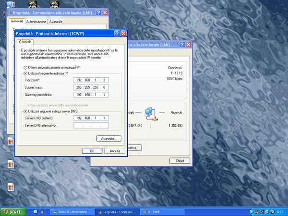The width and height of the screenshot is (288, 216).
Task: Click the duration value '11.13.19'
Action: tap(176, 73)
